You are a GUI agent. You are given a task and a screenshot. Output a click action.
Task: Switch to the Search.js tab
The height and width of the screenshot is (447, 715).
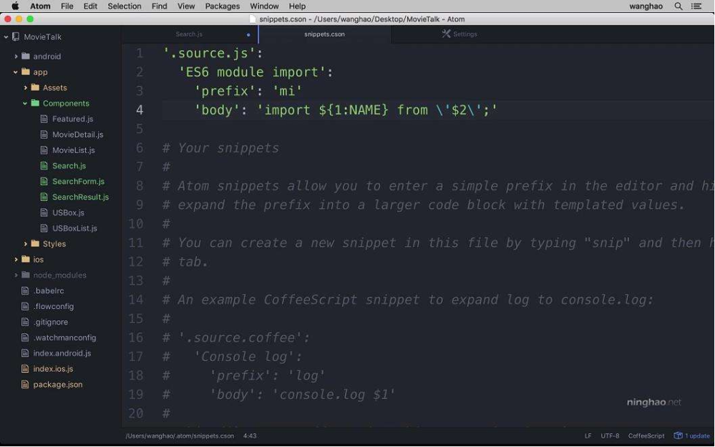pos(189,34)
